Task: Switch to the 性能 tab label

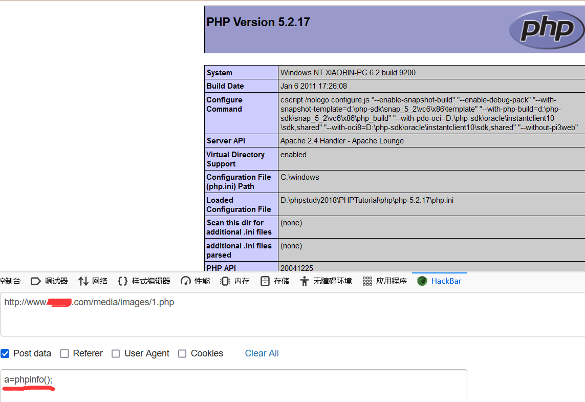Action: [202, 281]
